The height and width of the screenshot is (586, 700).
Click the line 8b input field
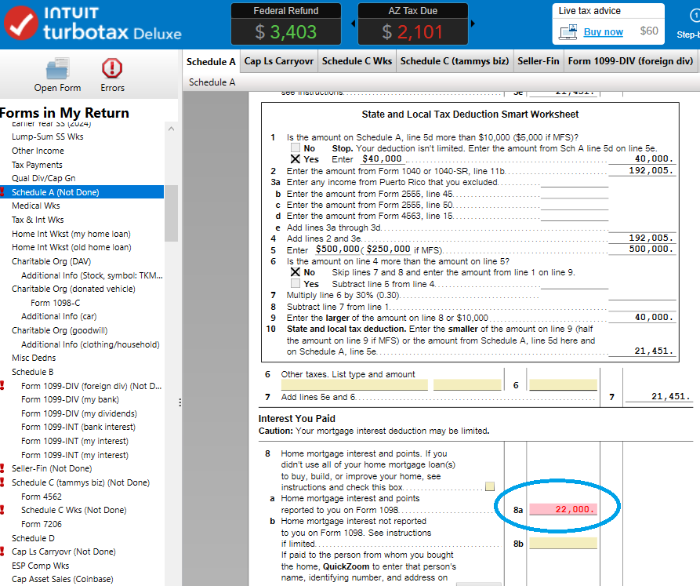click(562, 543)
